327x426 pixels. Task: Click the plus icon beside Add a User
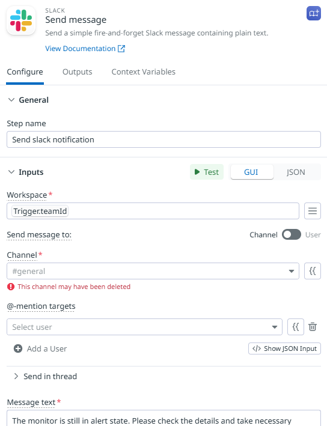click(x=18, y=348)
